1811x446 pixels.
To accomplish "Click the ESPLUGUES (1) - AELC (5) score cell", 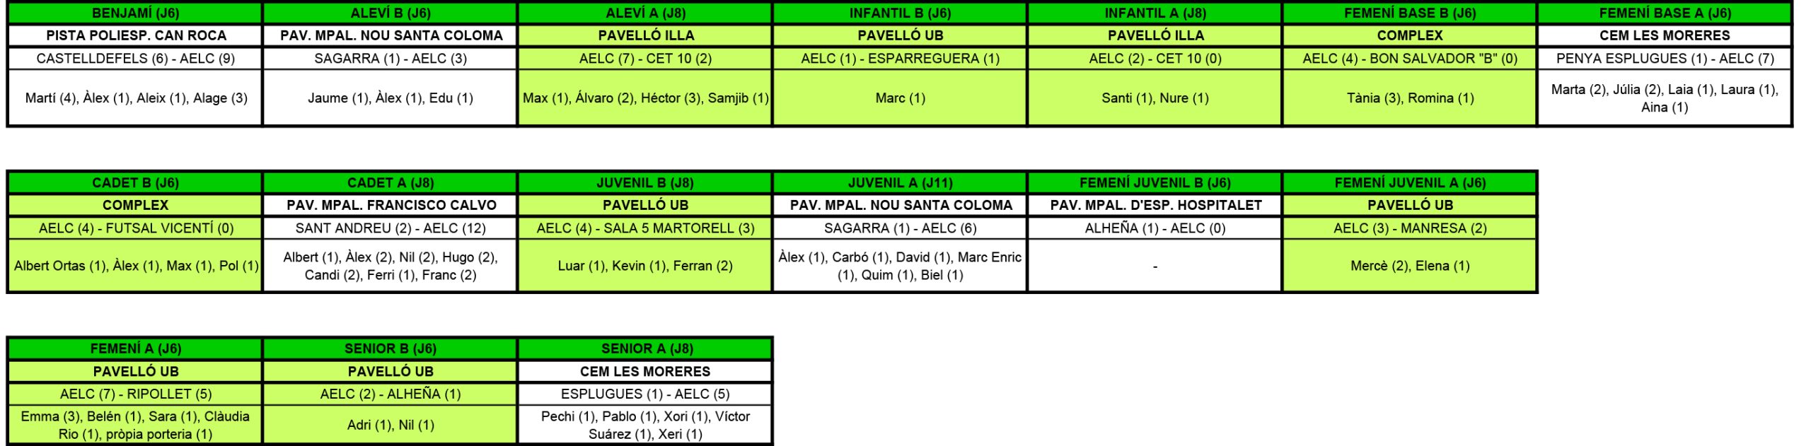I will (x=645, y=394).
